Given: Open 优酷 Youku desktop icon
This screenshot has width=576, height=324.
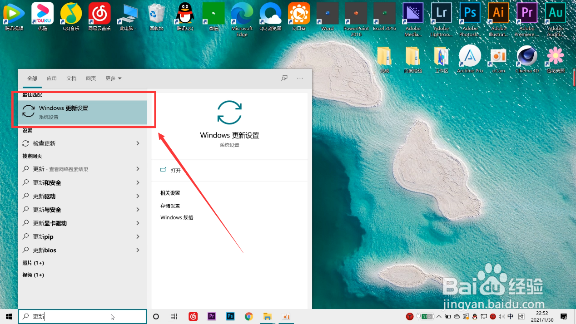Looking at the screenshot, I should pos(42,16).
